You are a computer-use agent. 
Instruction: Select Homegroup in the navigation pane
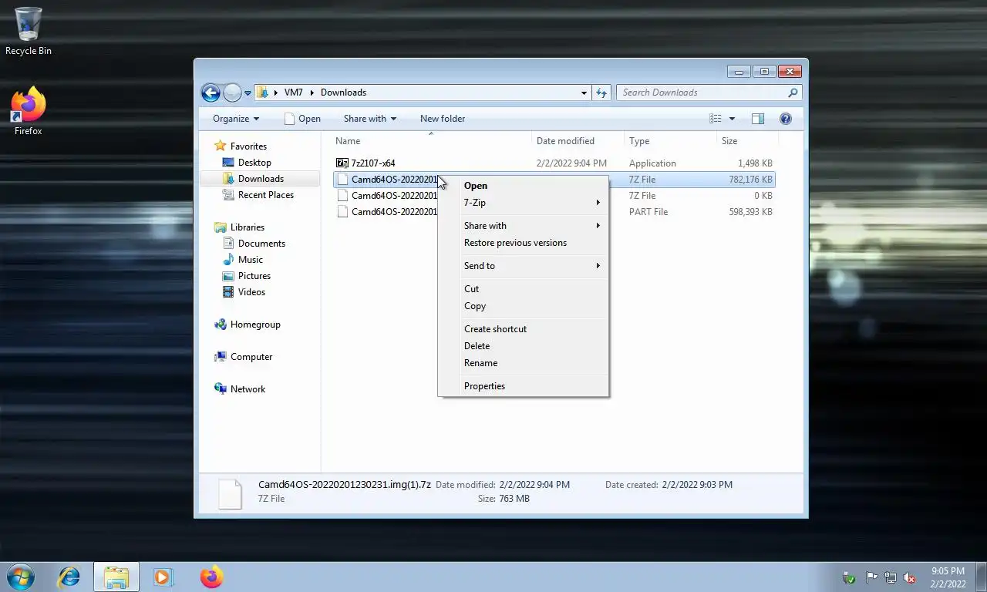(255, 325)
